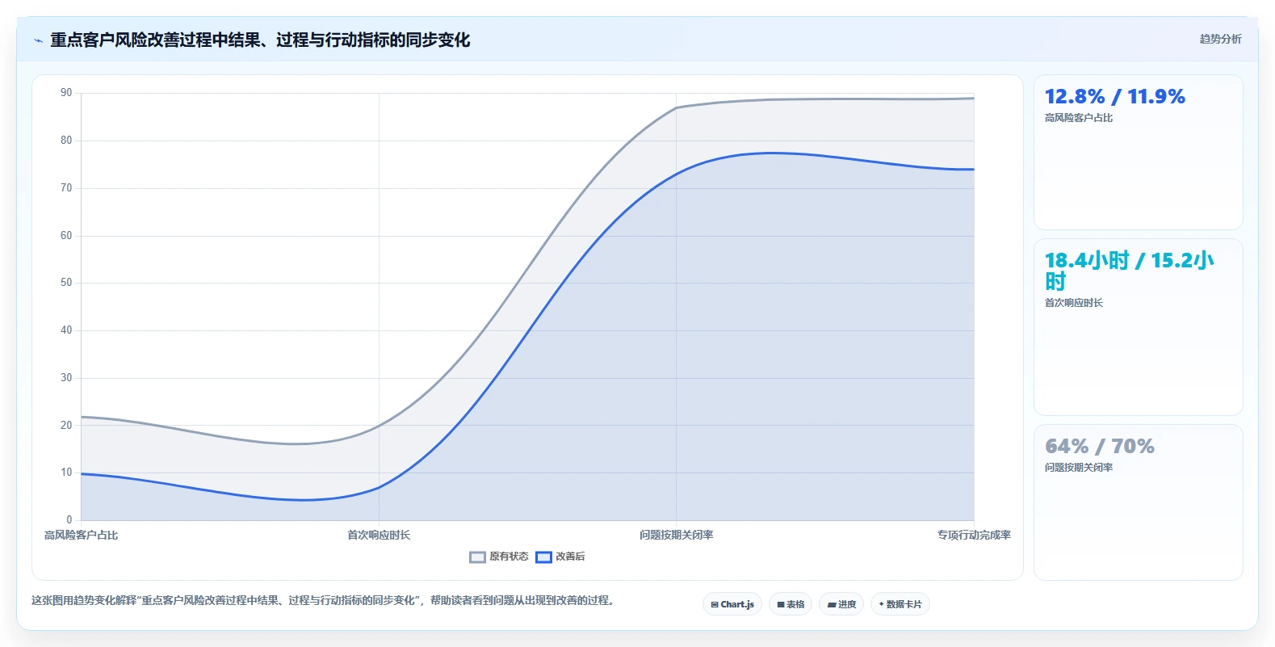
Task: Select the 数据卡片 chip
Action: 900,604
